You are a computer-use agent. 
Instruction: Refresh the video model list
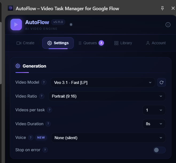161,82
